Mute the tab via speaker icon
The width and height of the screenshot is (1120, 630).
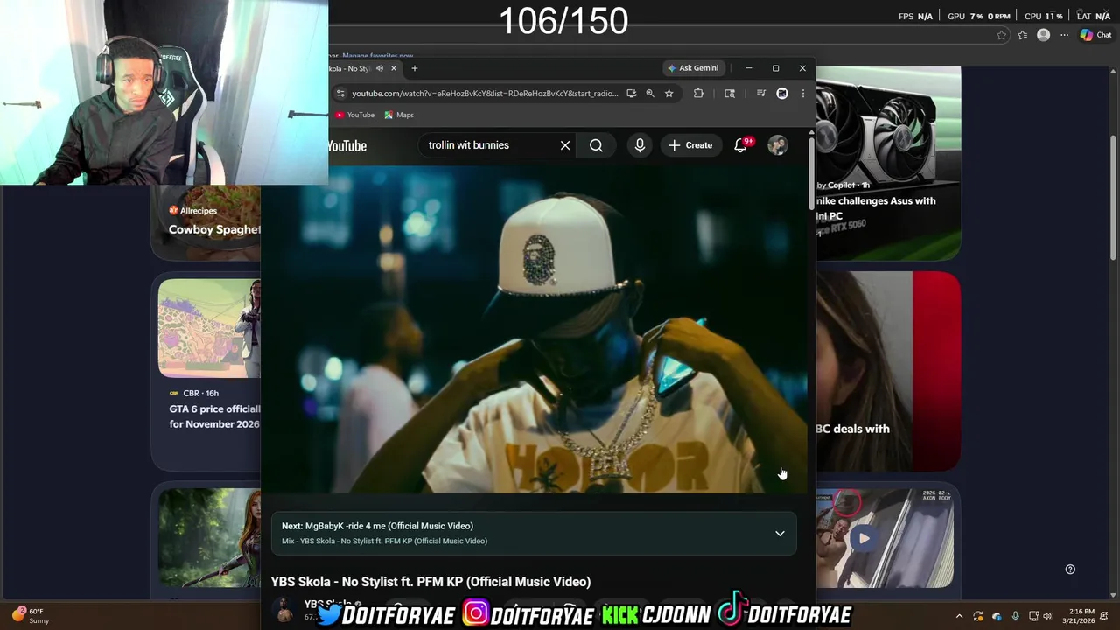(379, 68)
